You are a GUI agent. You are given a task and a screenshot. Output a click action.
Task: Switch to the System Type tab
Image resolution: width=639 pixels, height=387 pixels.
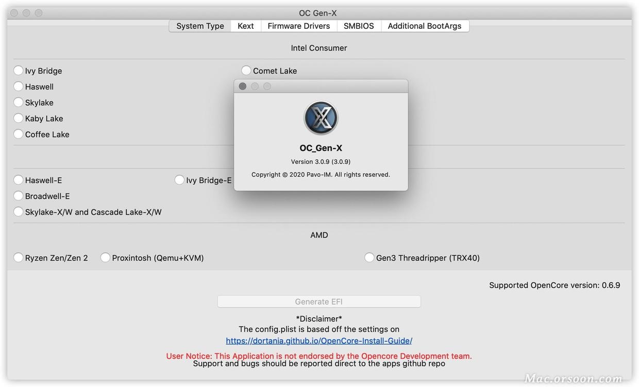pos(200,26)
